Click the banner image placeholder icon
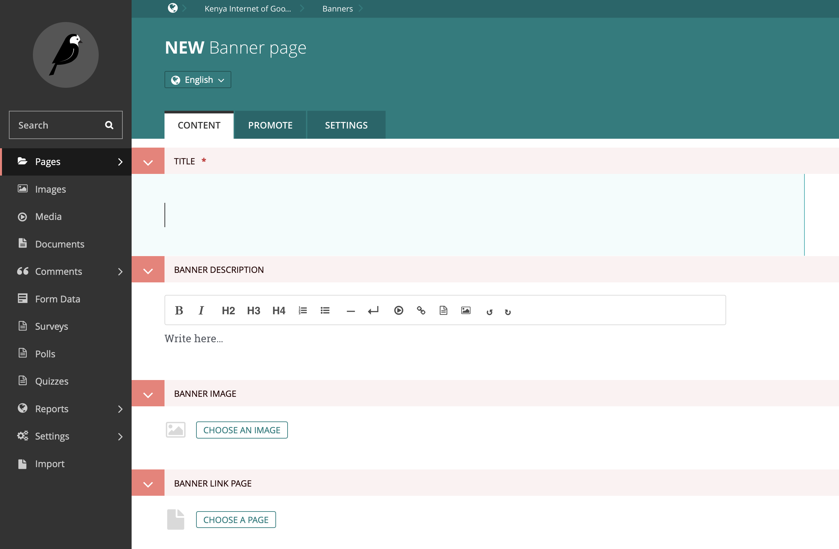This screenshot has height=549, width=839. click(176, 430)
